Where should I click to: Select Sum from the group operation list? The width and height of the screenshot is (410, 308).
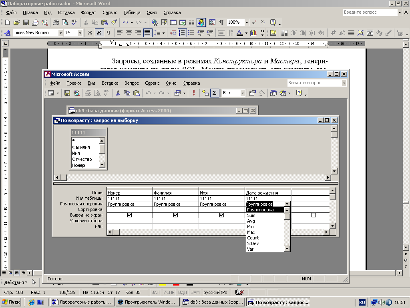[265, 215]
